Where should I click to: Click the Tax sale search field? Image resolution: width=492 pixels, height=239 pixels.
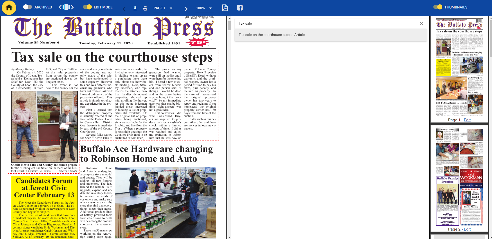click(327, 24)
